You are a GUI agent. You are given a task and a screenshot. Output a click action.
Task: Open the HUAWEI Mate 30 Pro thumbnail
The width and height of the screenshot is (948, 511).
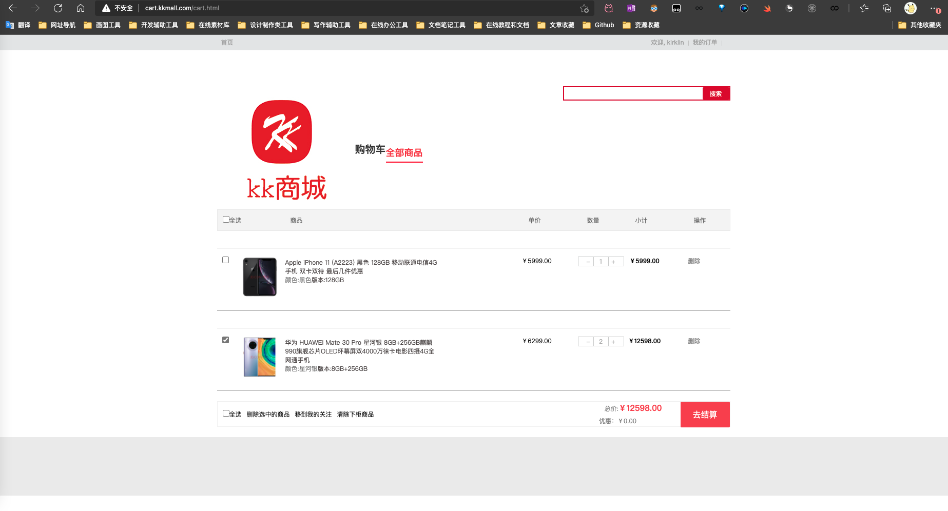260,357
